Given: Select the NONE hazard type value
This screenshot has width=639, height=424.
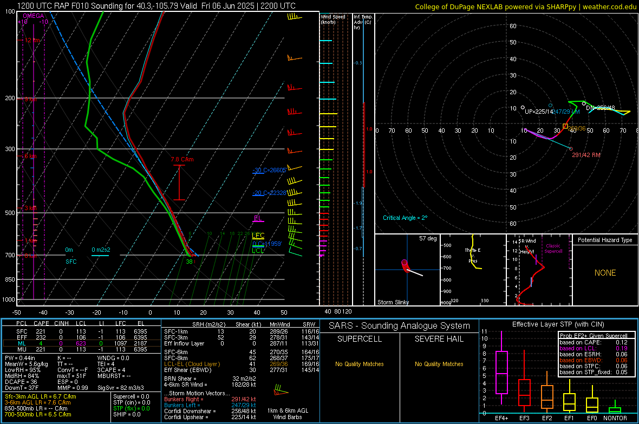Looking at the screenshot, I should (x=605, y=273).
